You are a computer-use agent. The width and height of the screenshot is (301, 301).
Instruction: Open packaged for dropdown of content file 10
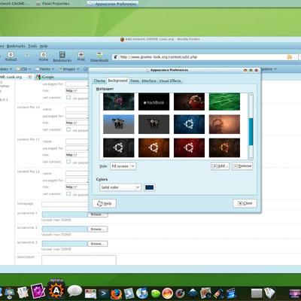[77, 116]
